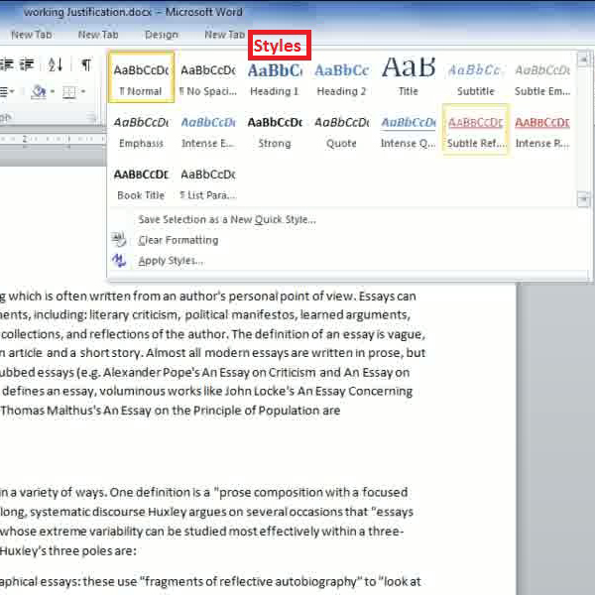Apply the Book Title style
The height and width of the screenshot is (595, 595).
pos(141,182)
